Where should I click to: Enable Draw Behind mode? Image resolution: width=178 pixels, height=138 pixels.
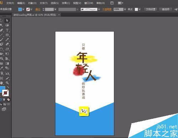(x=5, y=104)
